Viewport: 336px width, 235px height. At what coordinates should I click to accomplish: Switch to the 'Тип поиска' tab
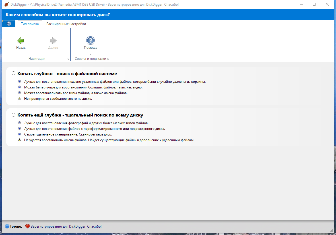click(30, 24)
